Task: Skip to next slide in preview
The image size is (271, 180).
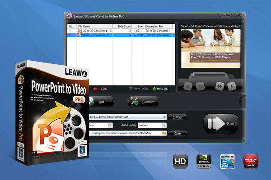Action: [x=231, y=85]
